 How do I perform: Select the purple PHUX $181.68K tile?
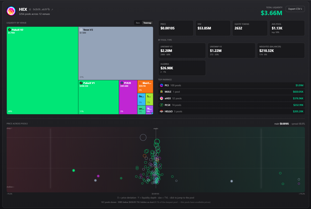click(x=128, y=97)
